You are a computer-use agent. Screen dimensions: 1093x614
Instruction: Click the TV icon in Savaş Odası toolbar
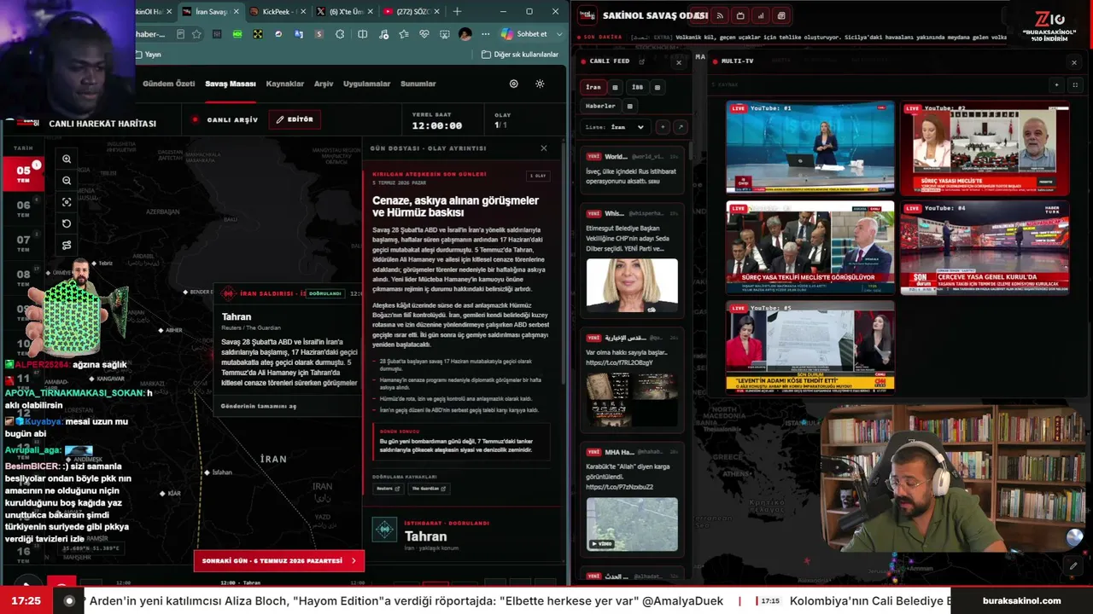[740, 15]
